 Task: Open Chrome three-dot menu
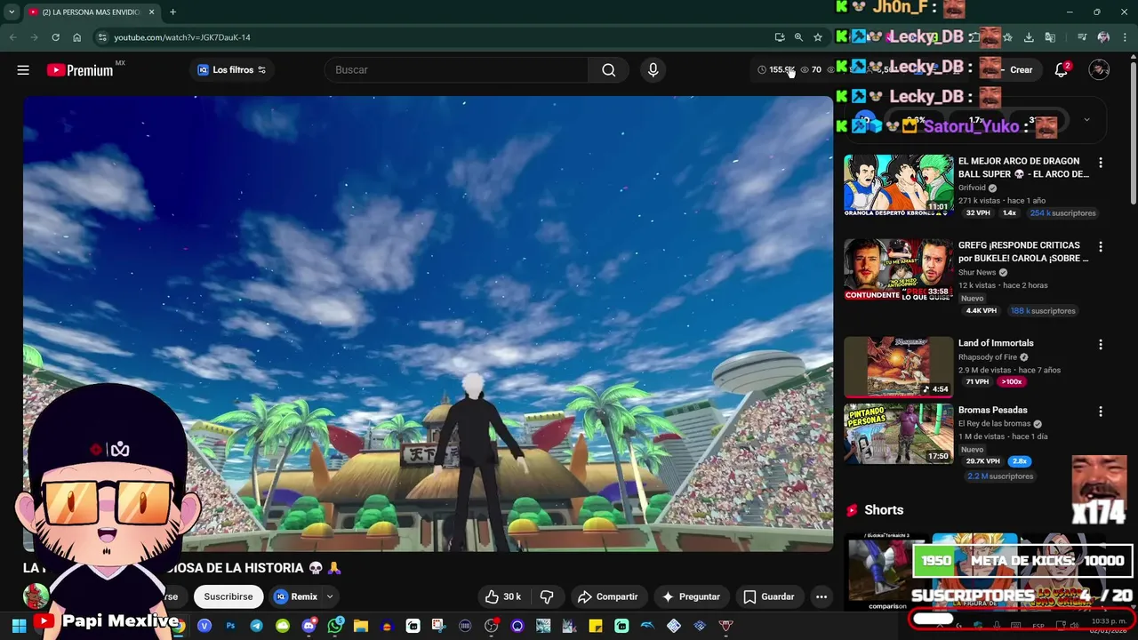pos(1124,37)
